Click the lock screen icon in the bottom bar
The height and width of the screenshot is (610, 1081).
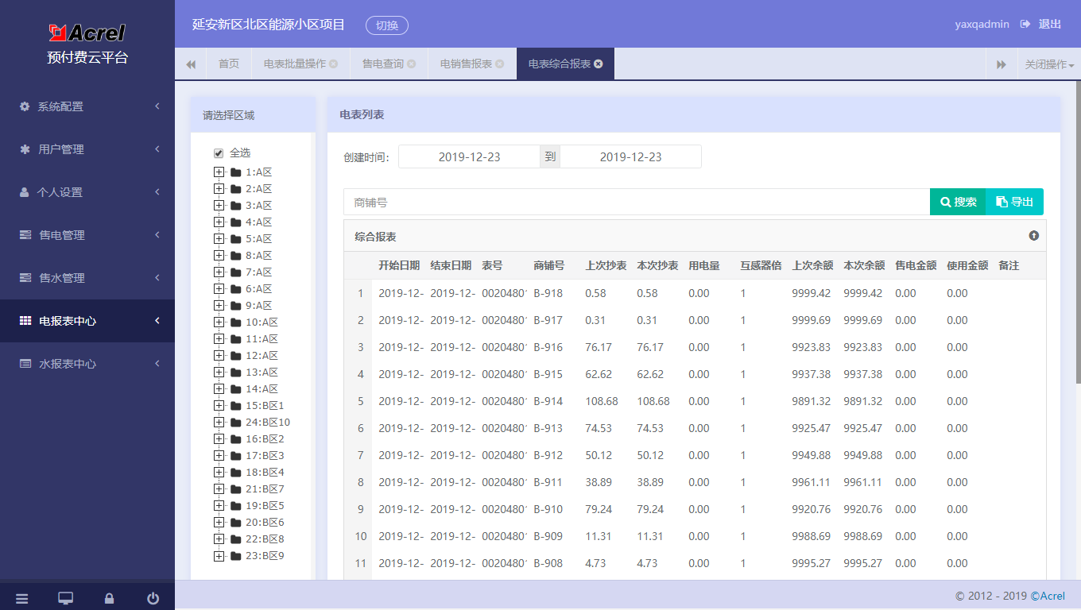110,598
